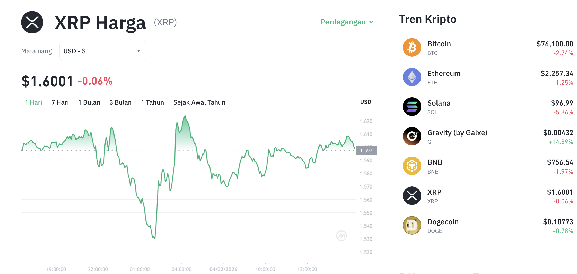Click the XRP logo in the page header
Image resolution: width=577 pixels, height=274 pixels.
[x=32, y=22]
